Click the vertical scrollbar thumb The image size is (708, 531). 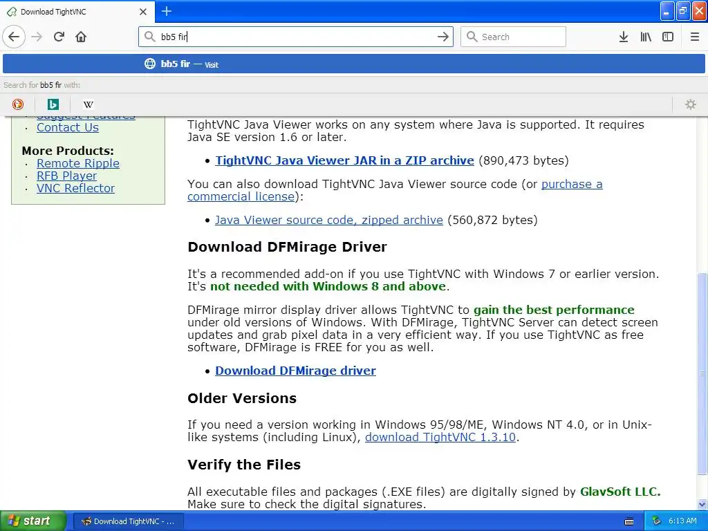pyautogui.click(x=702, y=373)
